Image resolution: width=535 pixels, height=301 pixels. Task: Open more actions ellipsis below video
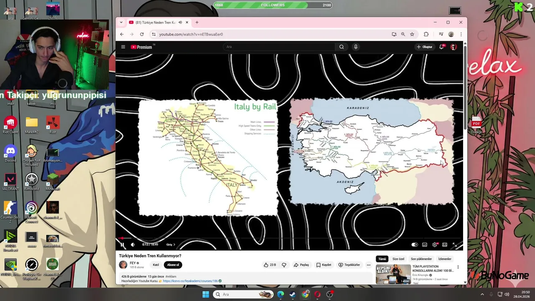[368, 265]
